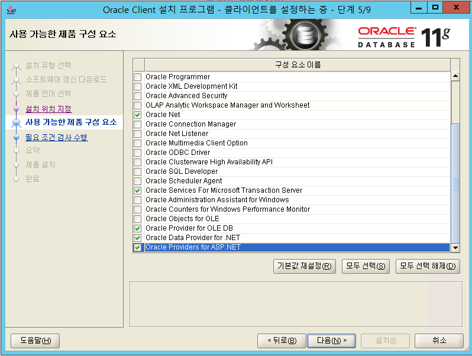Screen dimensions: 472x356
Task: Enable Oracle Counters for Windows Performance Monitor
Action: [x=138, y=209]
